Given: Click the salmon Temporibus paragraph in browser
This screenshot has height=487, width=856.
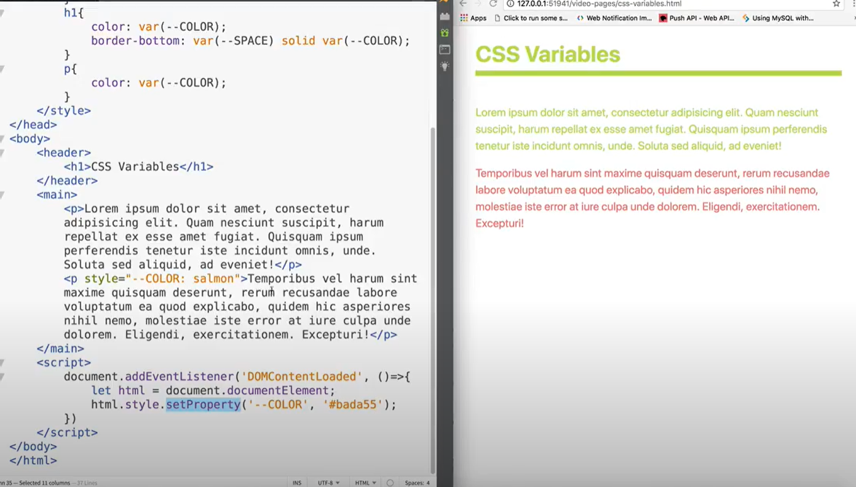Looking at the screenshot, I should pyautogui.click(x=652, y=198).
